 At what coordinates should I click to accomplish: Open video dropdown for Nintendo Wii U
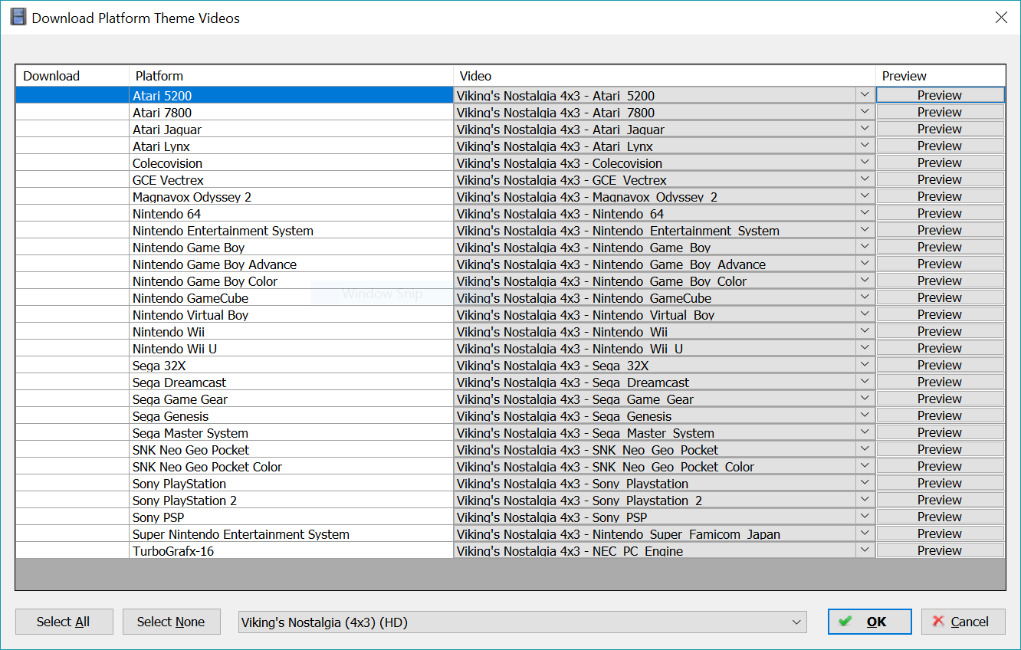point(865,348)
